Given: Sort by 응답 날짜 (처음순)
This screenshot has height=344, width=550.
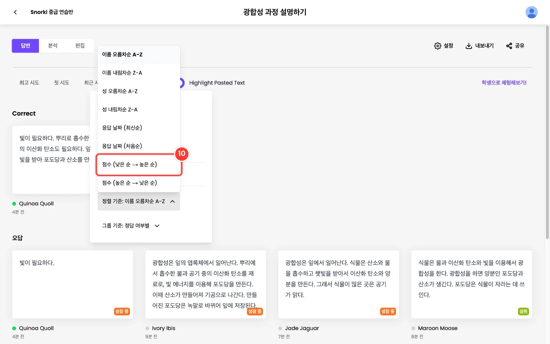Looking at the screenshot, I should pos(139,146).
